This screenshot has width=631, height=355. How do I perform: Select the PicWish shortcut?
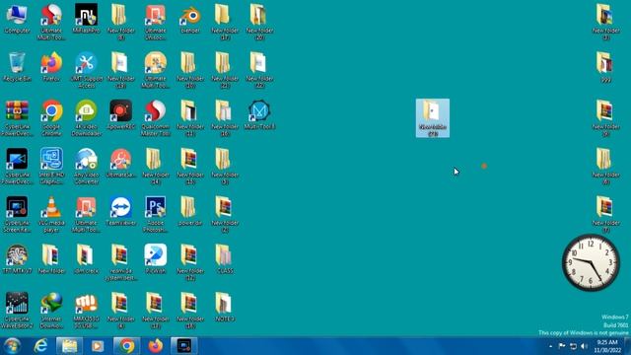tap(156, 259)
